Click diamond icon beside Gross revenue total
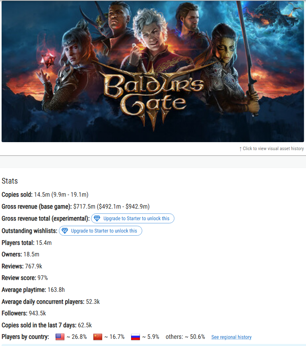 (97, 219)
